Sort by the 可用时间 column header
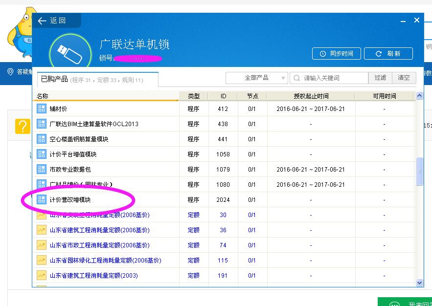This screenshot has width=432, height=306. (385, 96)
